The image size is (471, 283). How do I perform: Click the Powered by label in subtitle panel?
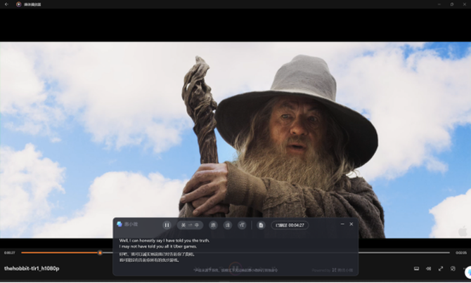[333, 270]
